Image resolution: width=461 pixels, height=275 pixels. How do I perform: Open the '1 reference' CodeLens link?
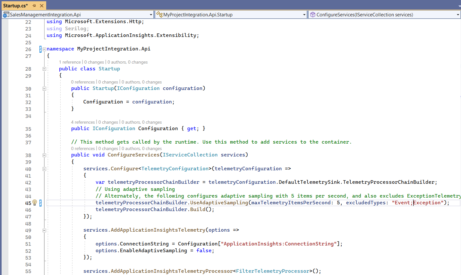point(70,62)
